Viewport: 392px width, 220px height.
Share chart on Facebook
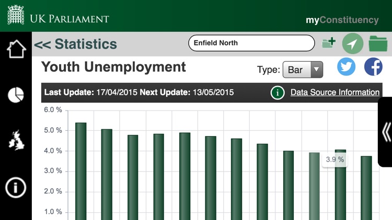pos(373,67)
